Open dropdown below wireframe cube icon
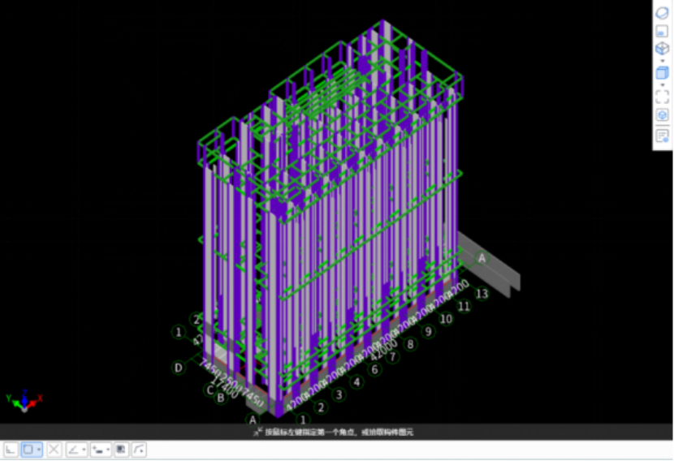This screenshot has width=674, height=461. [x=662, y=61]
